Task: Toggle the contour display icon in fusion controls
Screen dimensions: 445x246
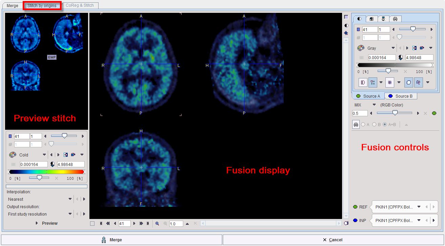Action: pos(409,82)
